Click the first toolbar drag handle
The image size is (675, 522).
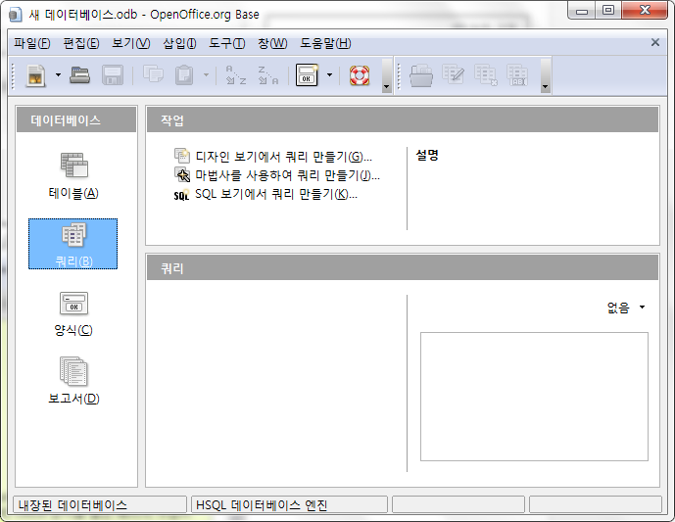click(x=13, y=75)
